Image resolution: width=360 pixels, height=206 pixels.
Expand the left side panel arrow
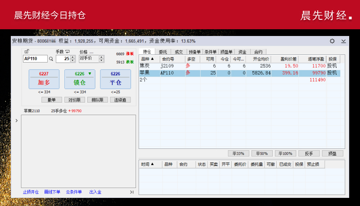[x=17, y=121]
